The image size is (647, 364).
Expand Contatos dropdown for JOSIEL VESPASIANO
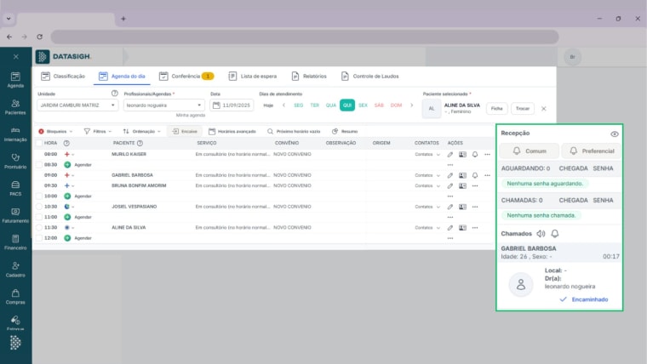click(x=427, y=207)
